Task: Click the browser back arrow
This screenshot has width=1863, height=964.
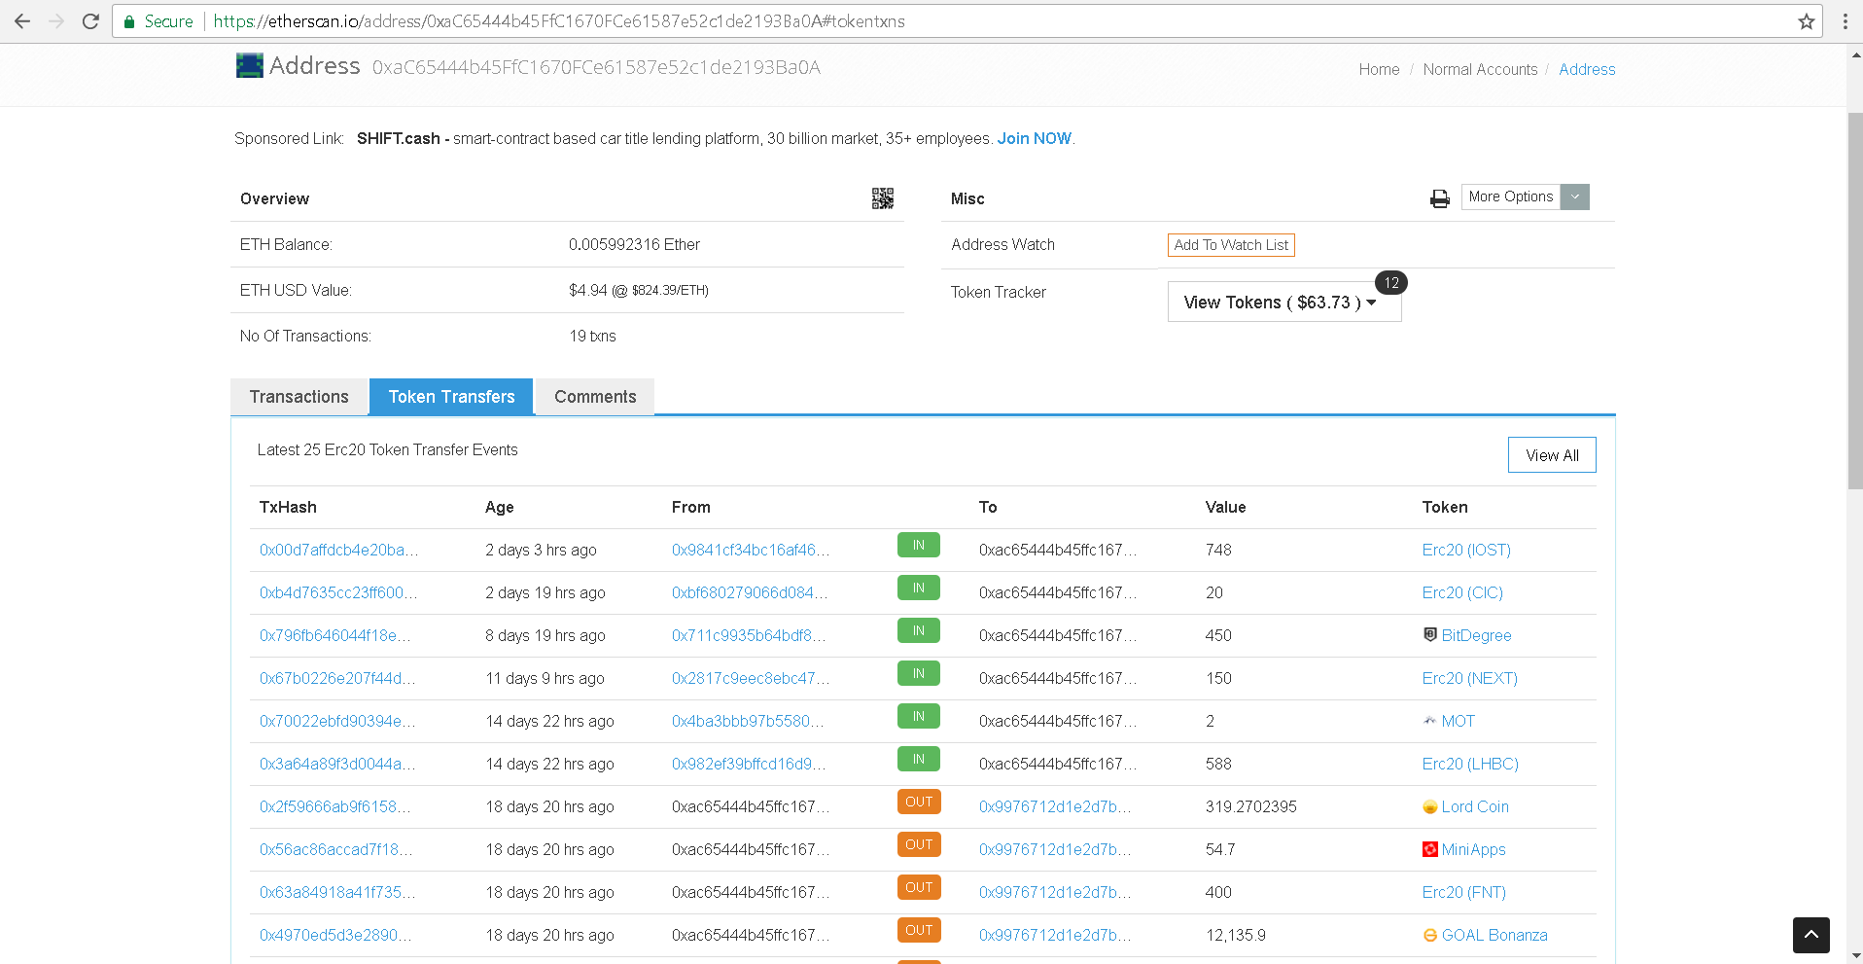Action: point(22,21)
